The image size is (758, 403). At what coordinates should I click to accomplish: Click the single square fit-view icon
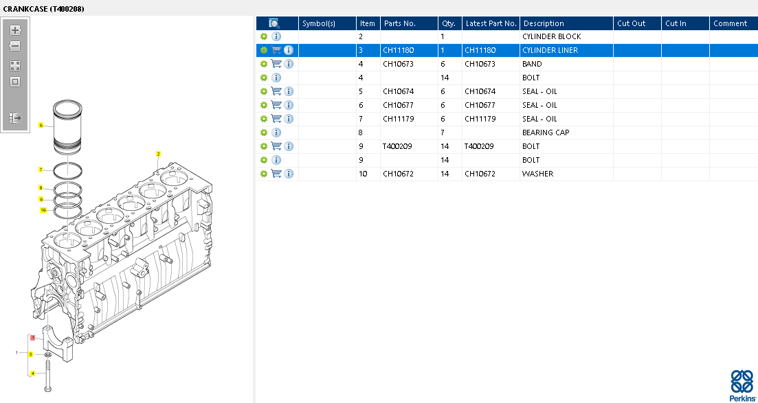tap(15, 82)
